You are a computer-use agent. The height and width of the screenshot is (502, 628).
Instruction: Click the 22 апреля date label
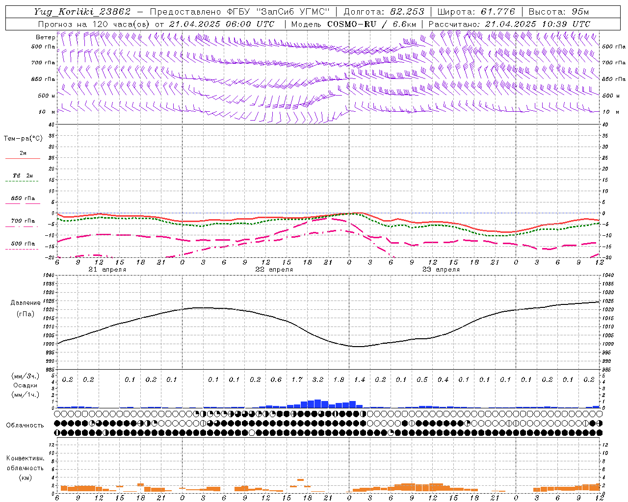pos(274,270)
